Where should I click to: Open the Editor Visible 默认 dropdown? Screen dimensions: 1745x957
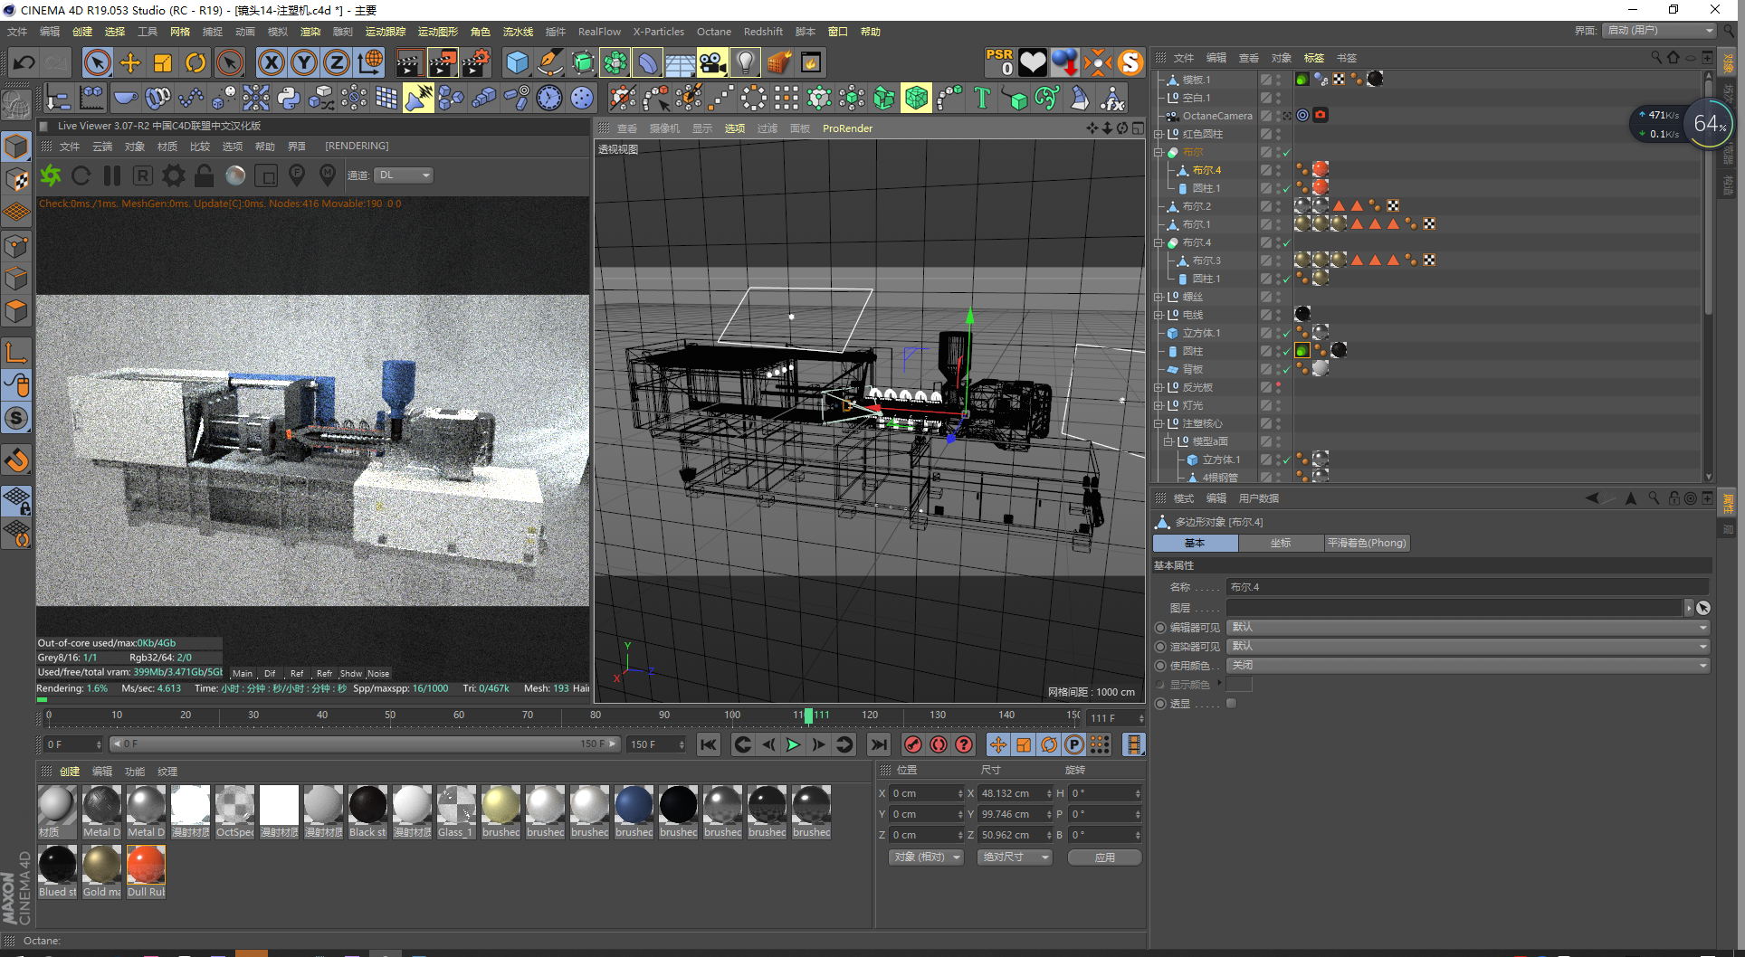point(1468,627)
